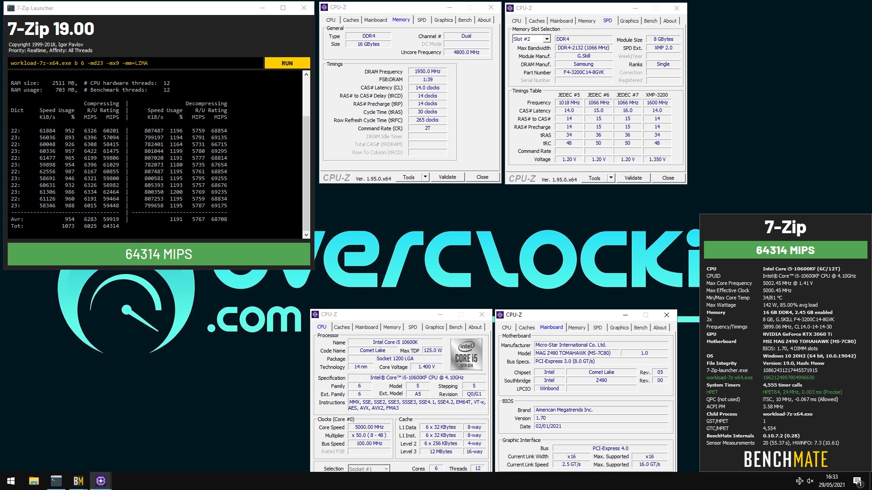This screenshot has width=872, height=490.
Task: Click CPU-Z SPD window title icon
Action: click(x=510, y=8)
